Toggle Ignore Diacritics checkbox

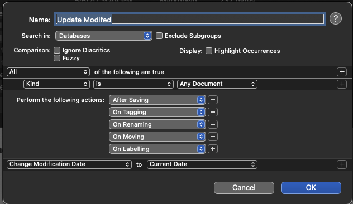click(x=57, y=50)
